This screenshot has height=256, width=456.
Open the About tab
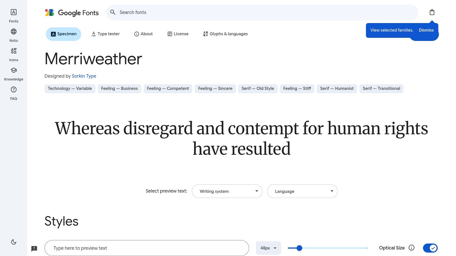click(143, 34)
